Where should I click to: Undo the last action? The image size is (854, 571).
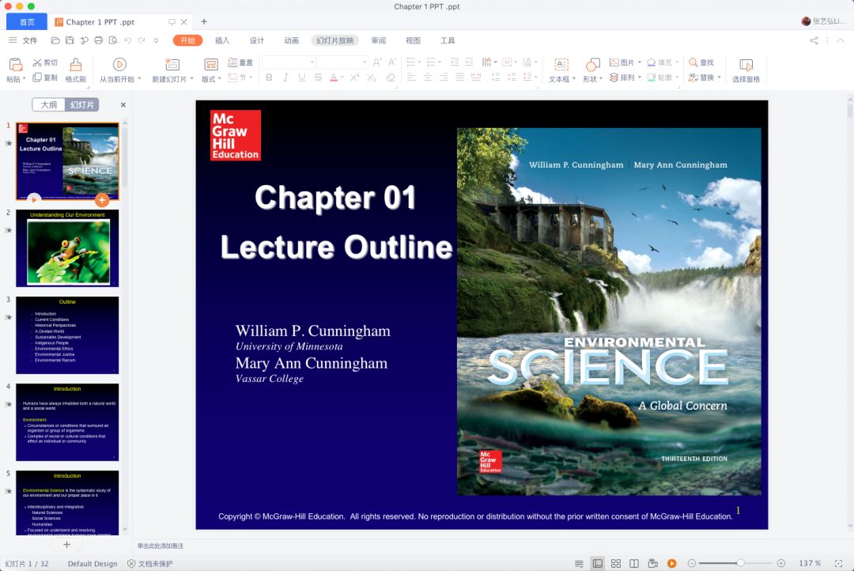click(127, 40)
